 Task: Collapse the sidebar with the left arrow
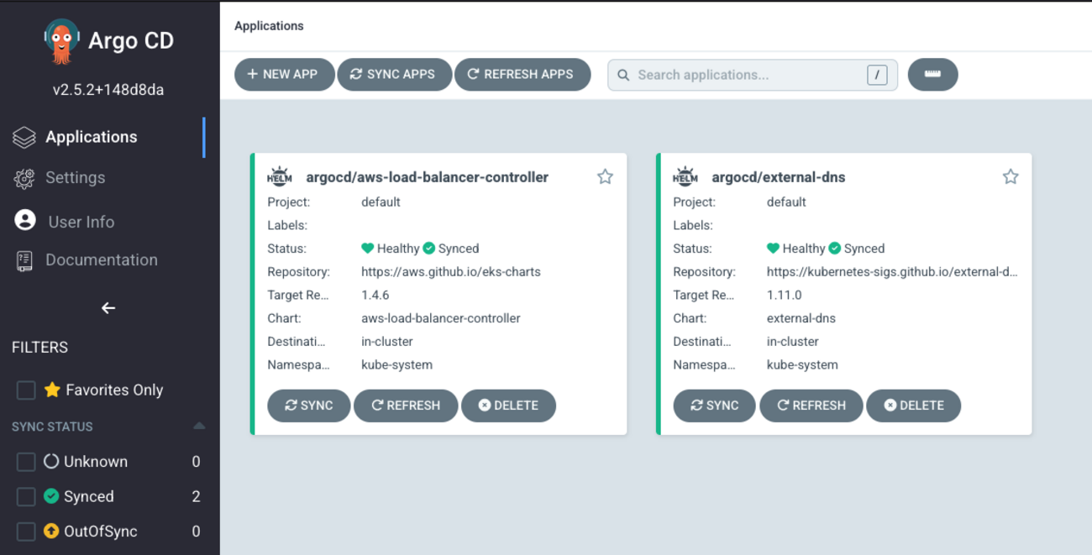coord(108,307)
